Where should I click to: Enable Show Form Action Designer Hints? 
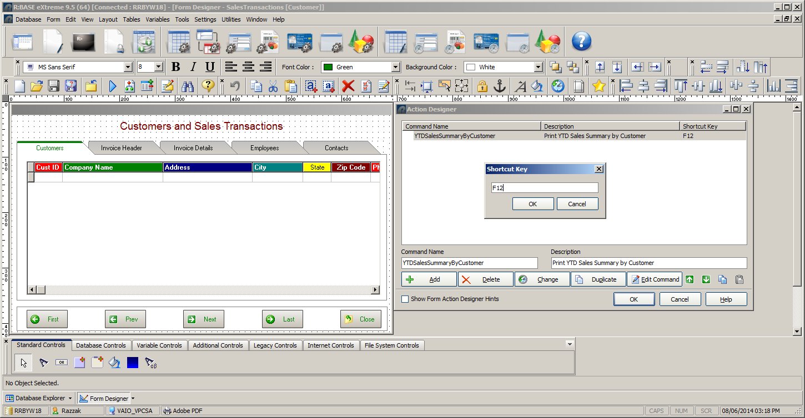[405, 299]
